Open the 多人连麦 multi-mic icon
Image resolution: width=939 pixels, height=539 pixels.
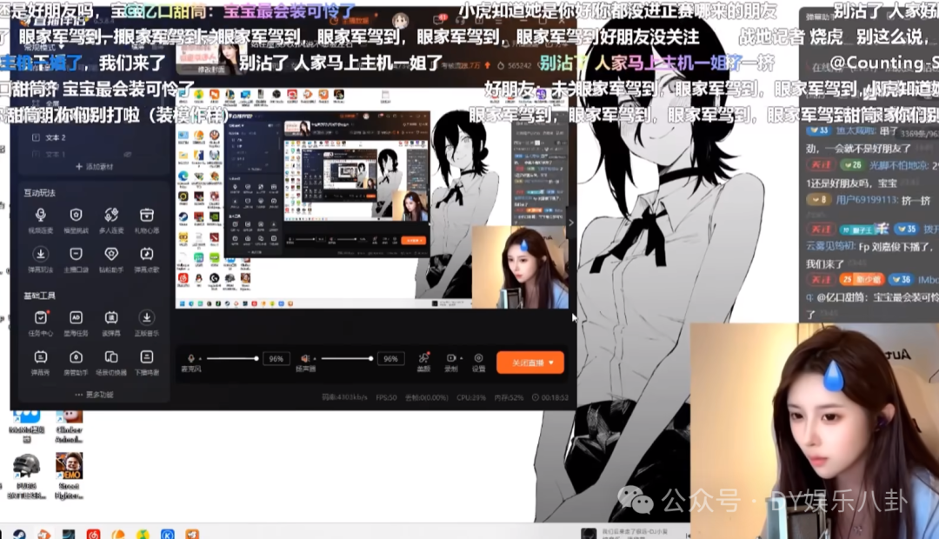click(110, 215)
